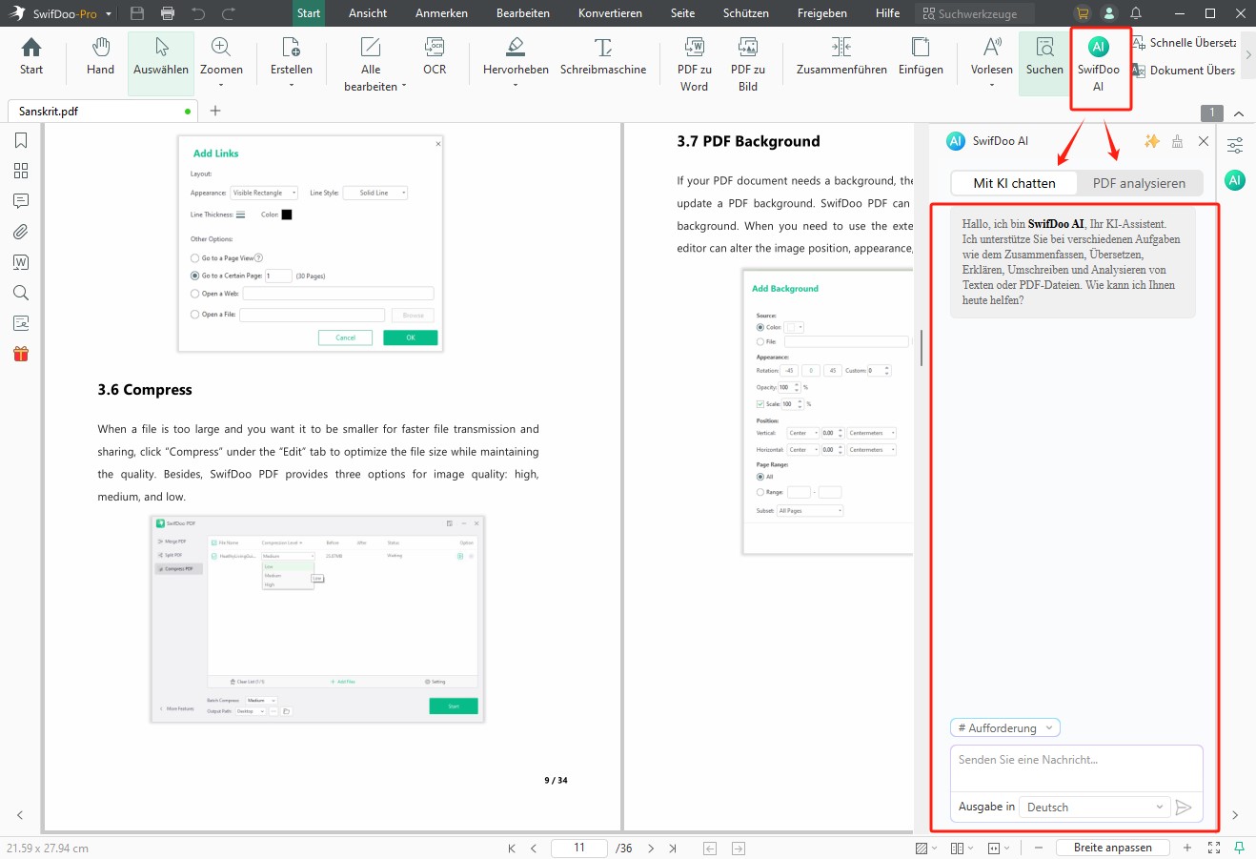This screenshot has height=859, width=1256.
Task: Open the bookmarks sidebar panel
Action: pyautogui.click(x=21, y=140)
